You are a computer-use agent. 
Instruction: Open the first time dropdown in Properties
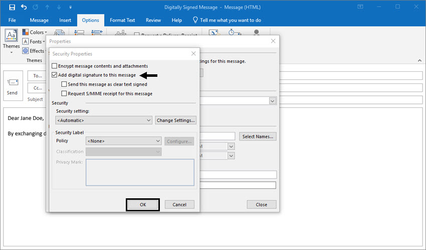pyautogui.click(x=231, y=147)
